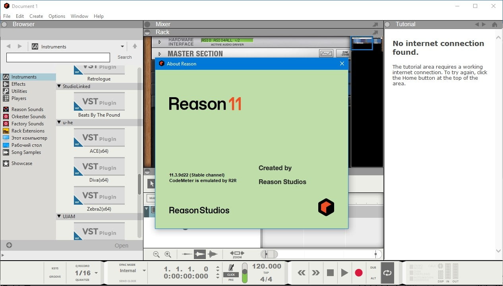
Task: Toggle the Tutorial panel visibility
Action: [388, 24]
